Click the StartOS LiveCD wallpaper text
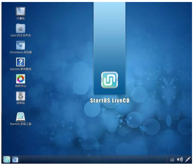Image resolution: width=194 pixels, height=166 pixels. click(110, 101)
